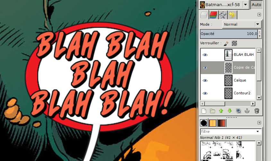Open the layers dock tab menu arrow
271x161 pixels.
tap(259, 15)
